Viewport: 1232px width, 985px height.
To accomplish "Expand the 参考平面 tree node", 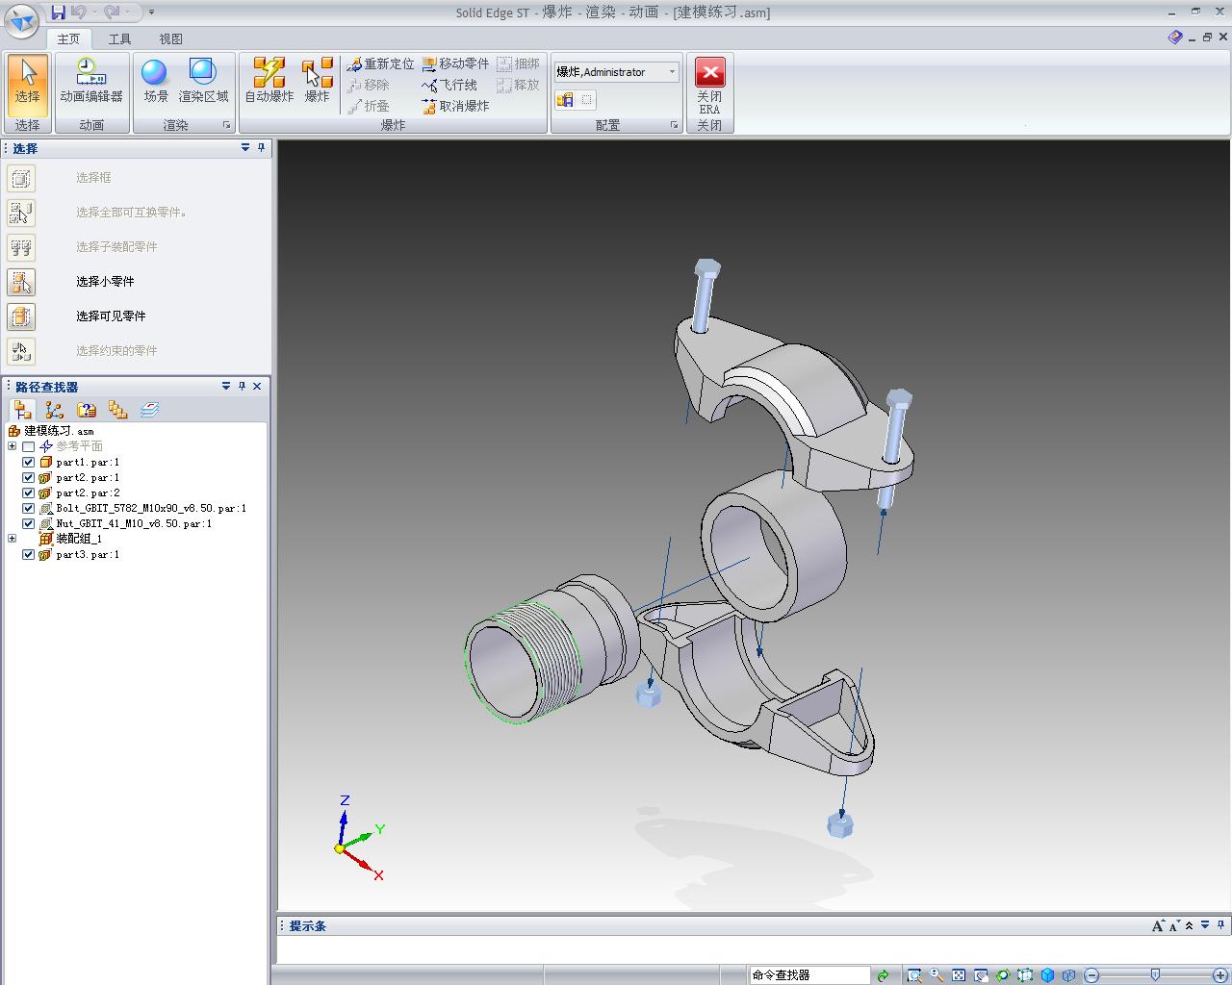I will coord(12,446).
